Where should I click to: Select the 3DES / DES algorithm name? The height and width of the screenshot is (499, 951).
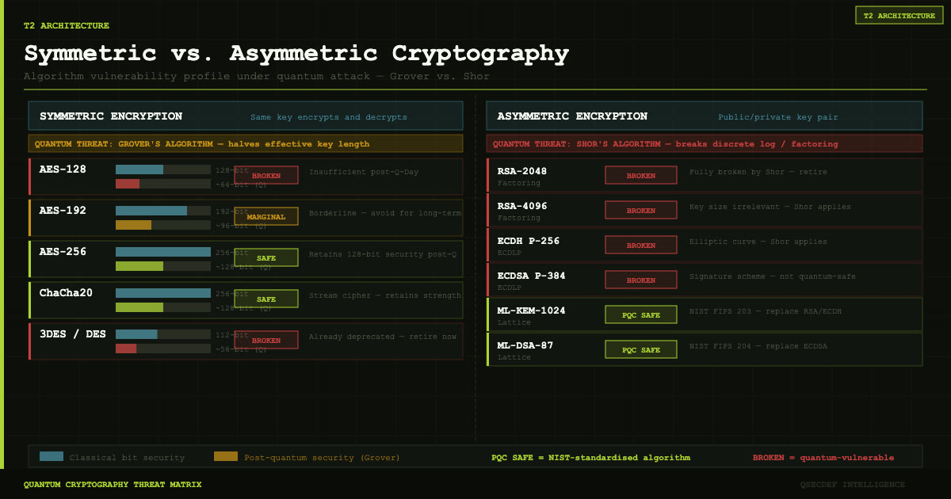(72, 334)
